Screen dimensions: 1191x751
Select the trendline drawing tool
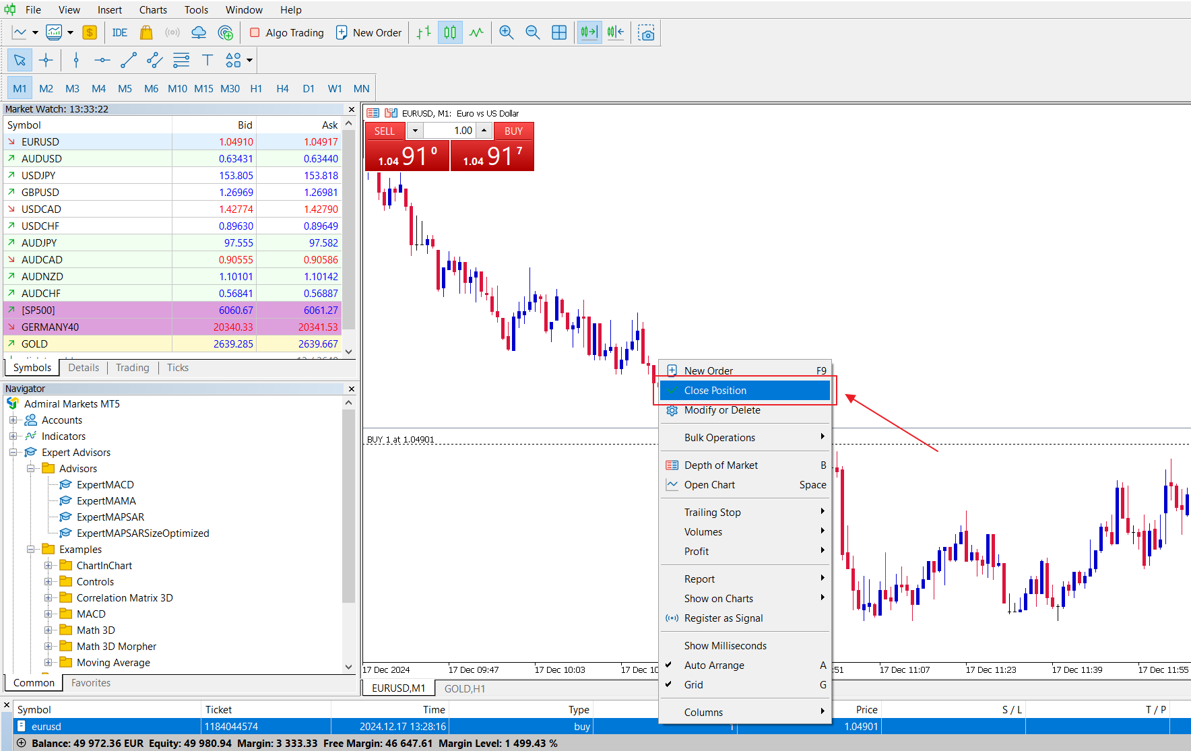coord(128,60)
